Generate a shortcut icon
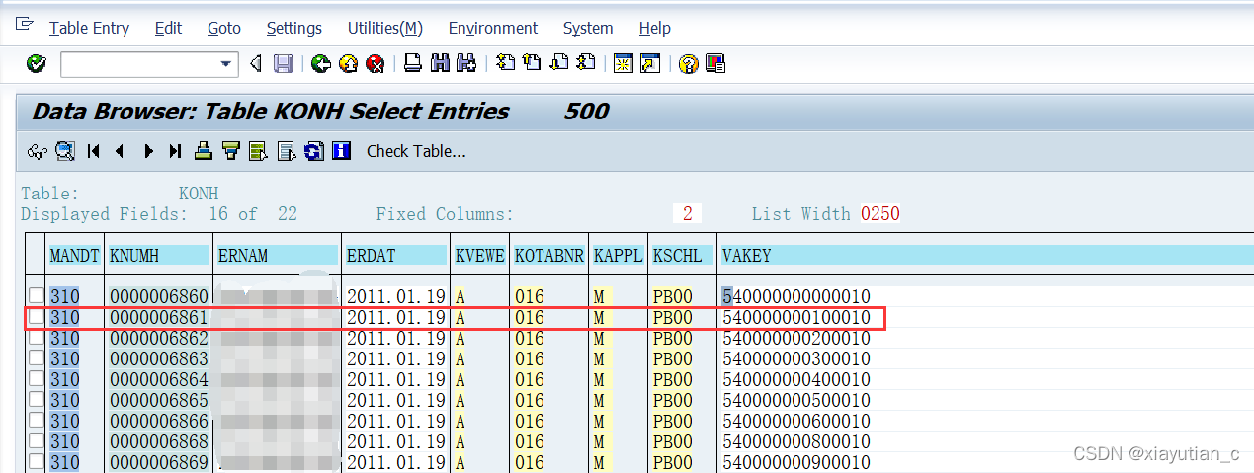 click(x=649, y=64)
